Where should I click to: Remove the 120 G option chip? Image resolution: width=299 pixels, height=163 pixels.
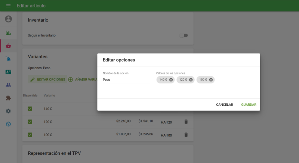tap(191, 80)
